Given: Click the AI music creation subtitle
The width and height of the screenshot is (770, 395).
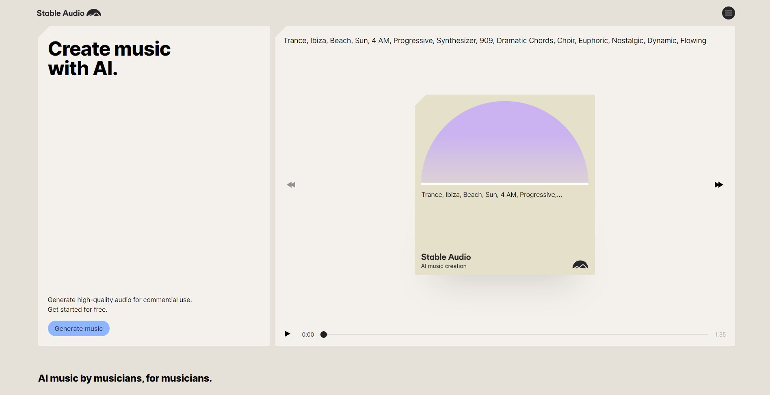Looking at the screenshot, I should tap(444, 266).
